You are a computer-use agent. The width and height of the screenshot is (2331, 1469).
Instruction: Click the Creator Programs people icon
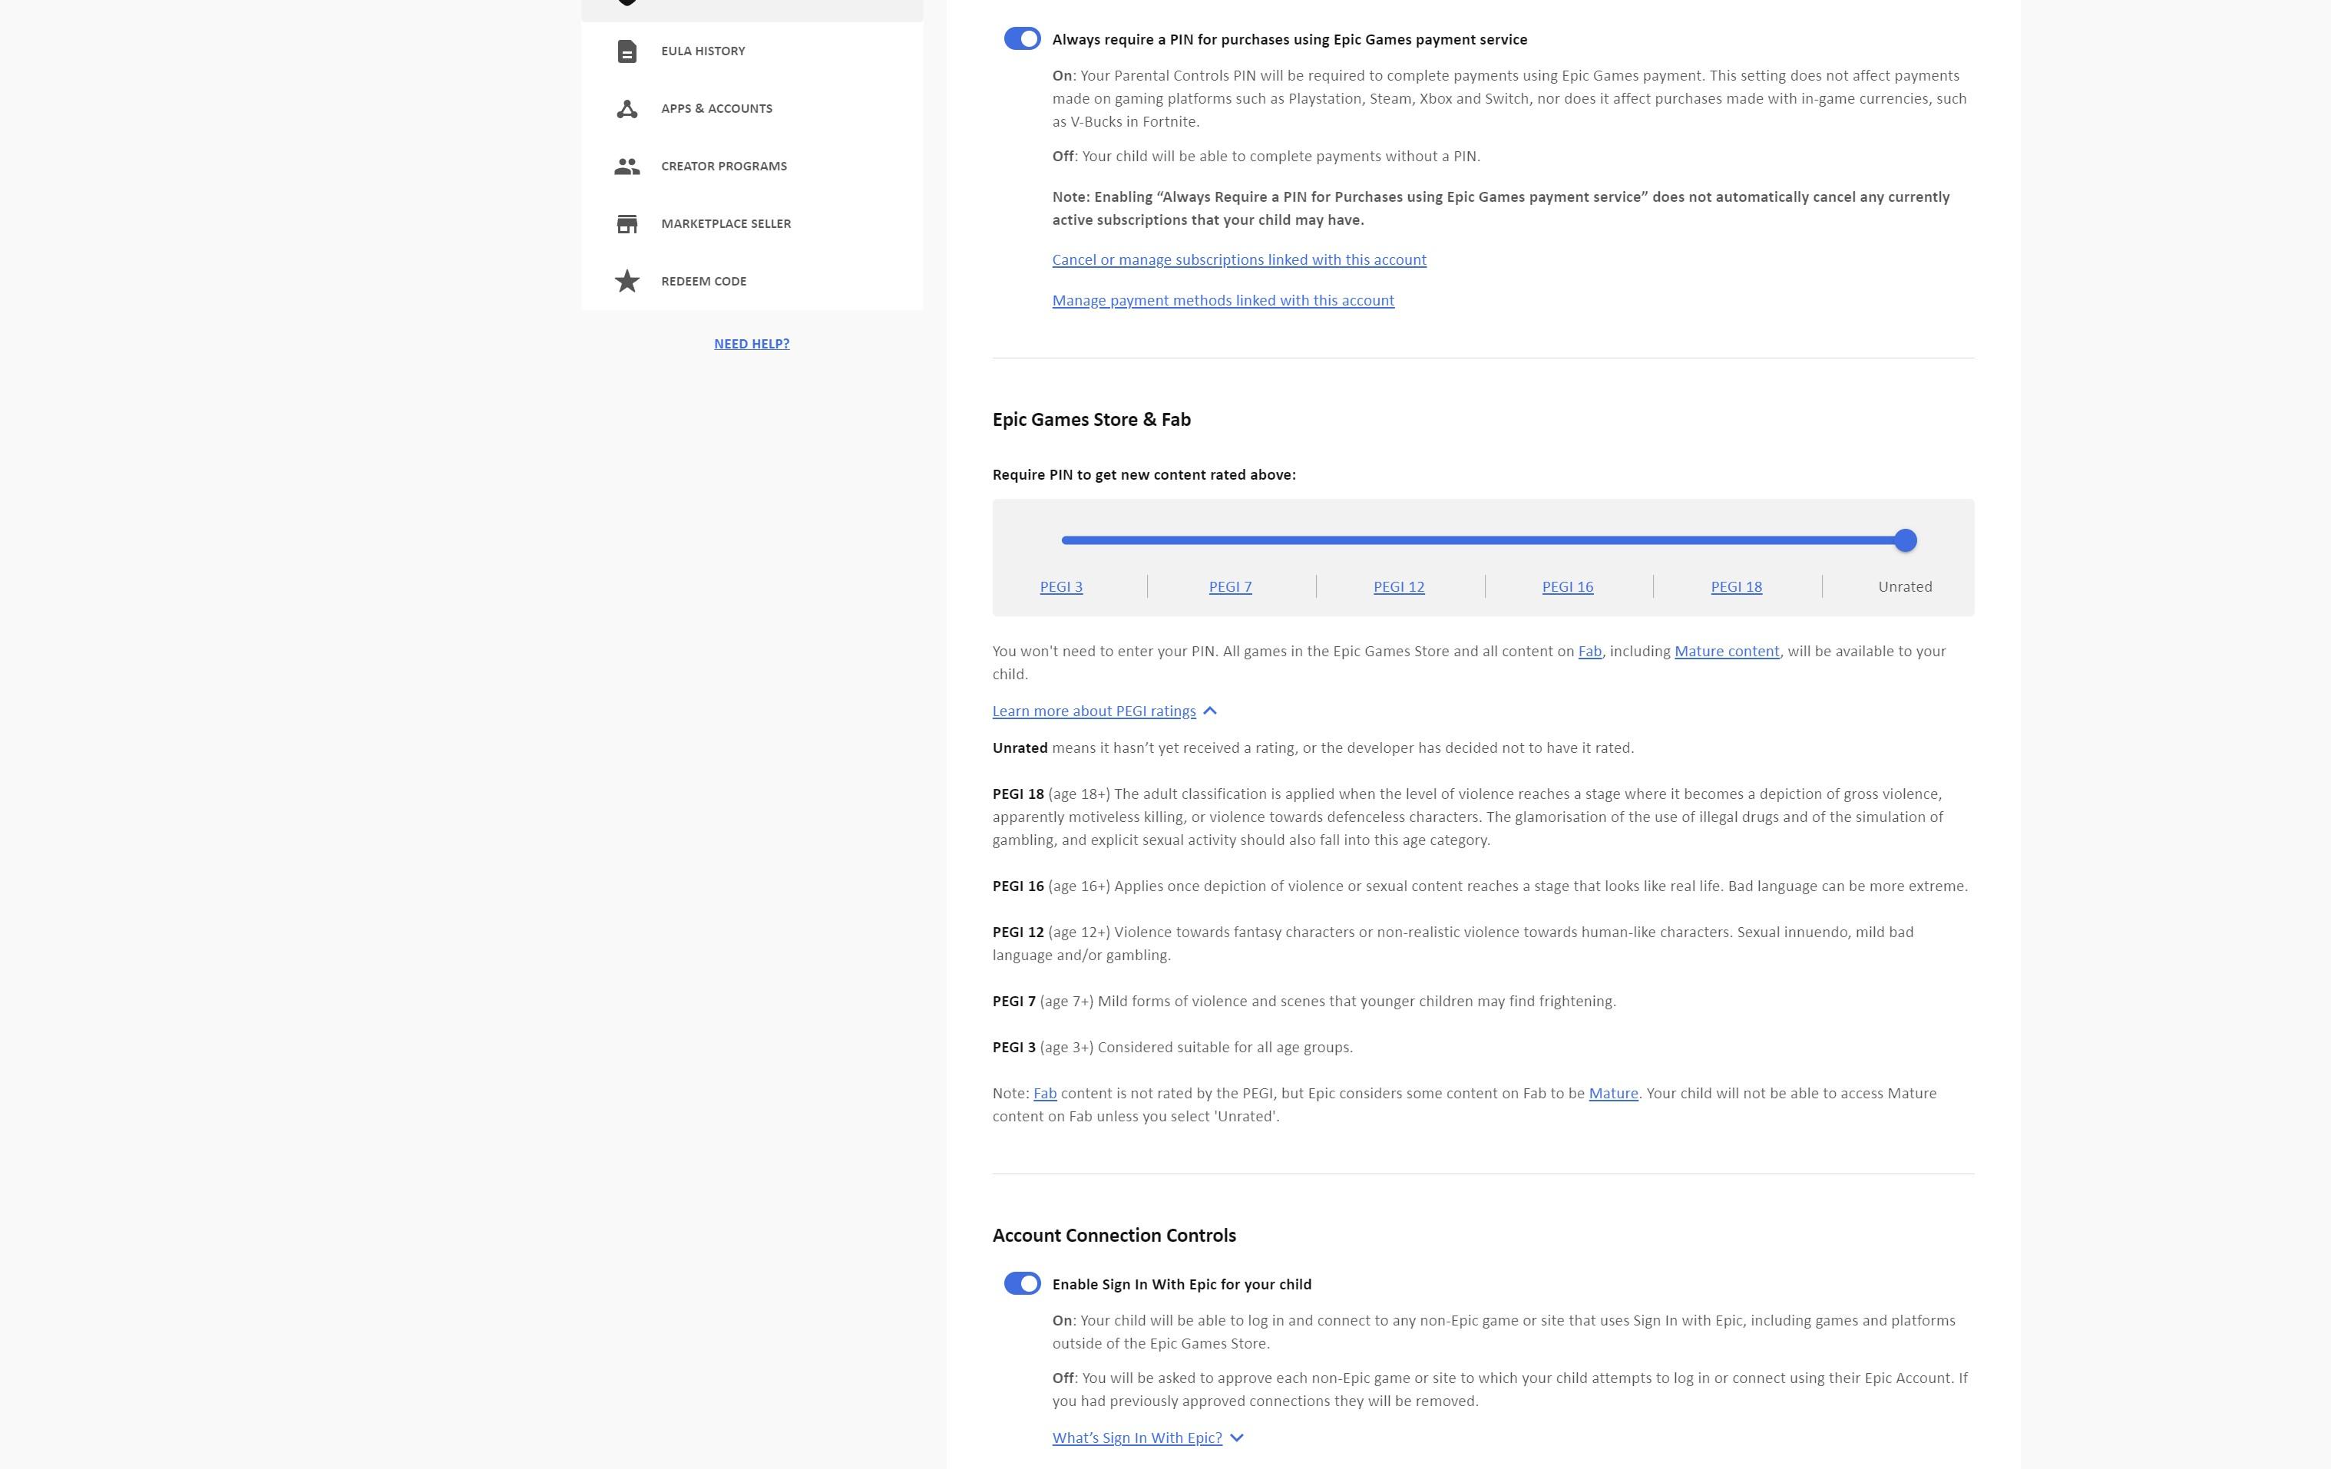(x=627, y=167)
